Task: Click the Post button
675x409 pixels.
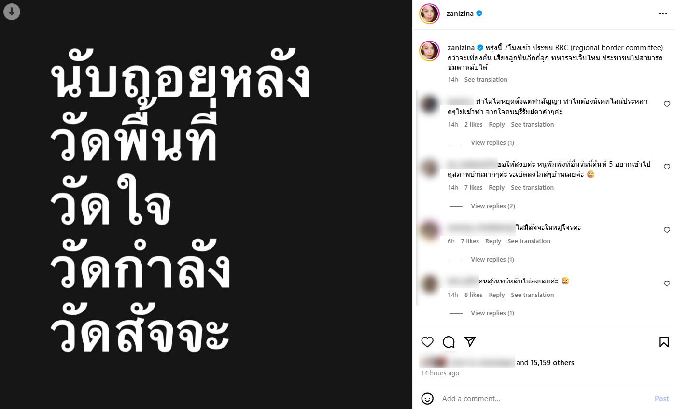Action: [661, 399]
